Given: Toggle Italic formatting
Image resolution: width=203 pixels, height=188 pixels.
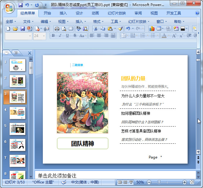Looking at the screenshot, I should pos(60,36).
